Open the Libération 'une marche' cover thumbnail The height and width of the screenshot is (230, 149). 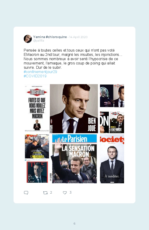[x=117, y=123]
